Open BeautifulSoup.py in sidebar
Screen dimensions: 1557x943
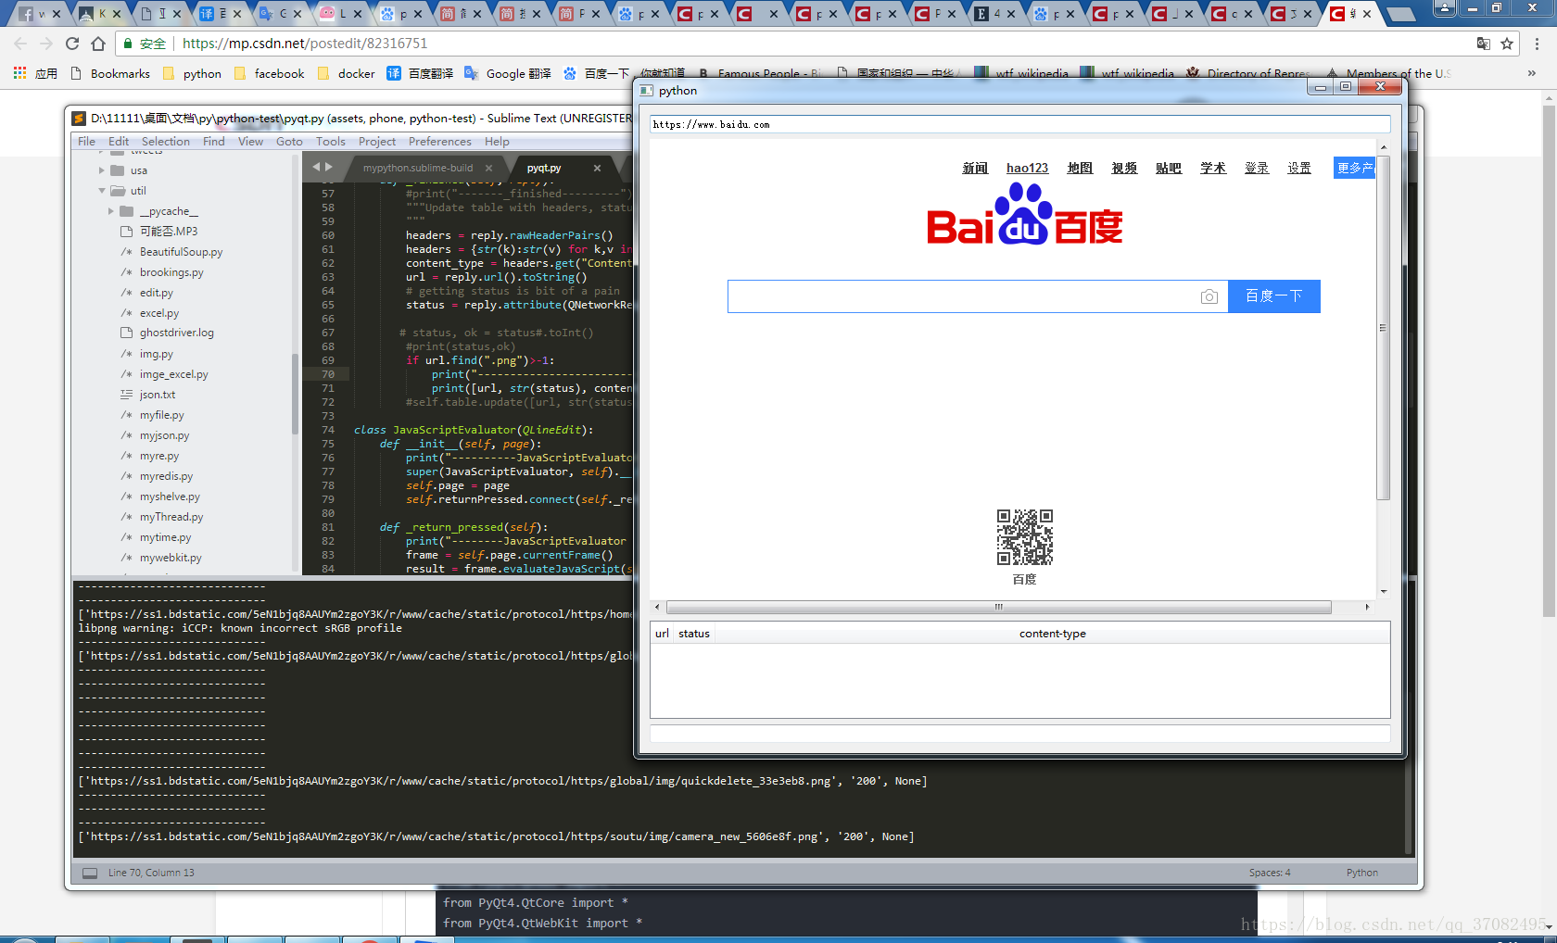point(181,252)
